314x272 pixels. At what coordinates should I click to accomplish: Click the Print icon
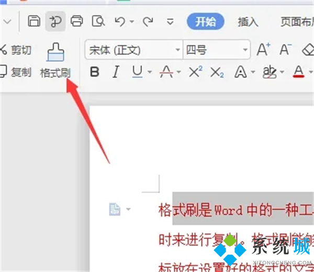coord(76,21)
